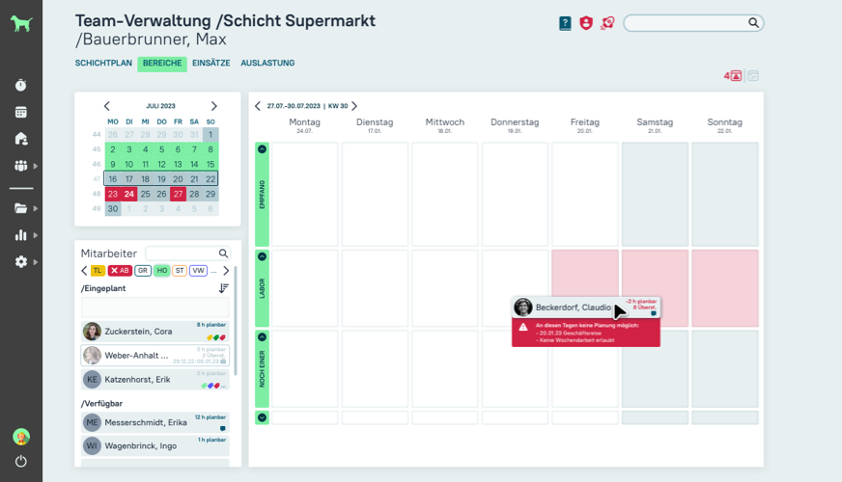Open the team group icon in sidebar
842x482 pixels.
pos(21,166)
